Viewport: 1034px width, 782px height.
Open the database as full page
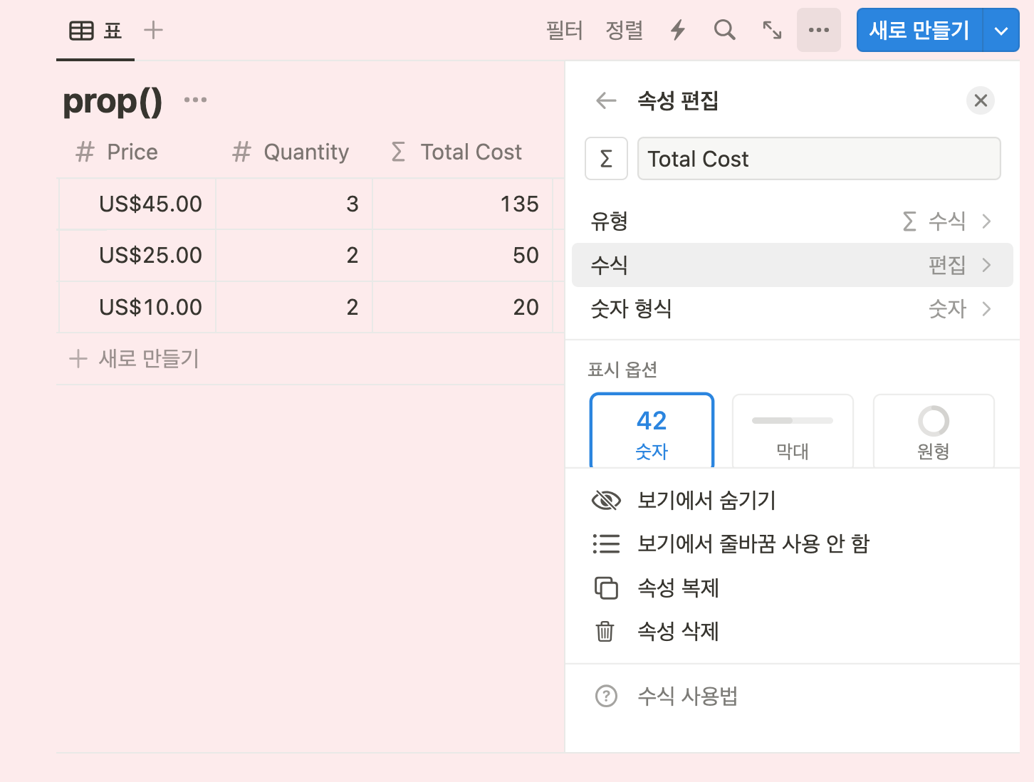pos(772,30)
